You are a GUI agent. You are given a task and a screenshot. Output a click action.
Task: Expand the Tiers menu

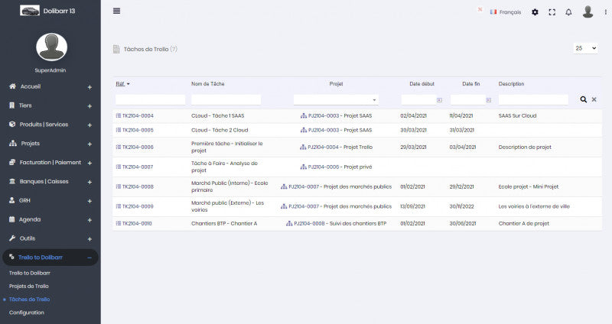(89, 105)
